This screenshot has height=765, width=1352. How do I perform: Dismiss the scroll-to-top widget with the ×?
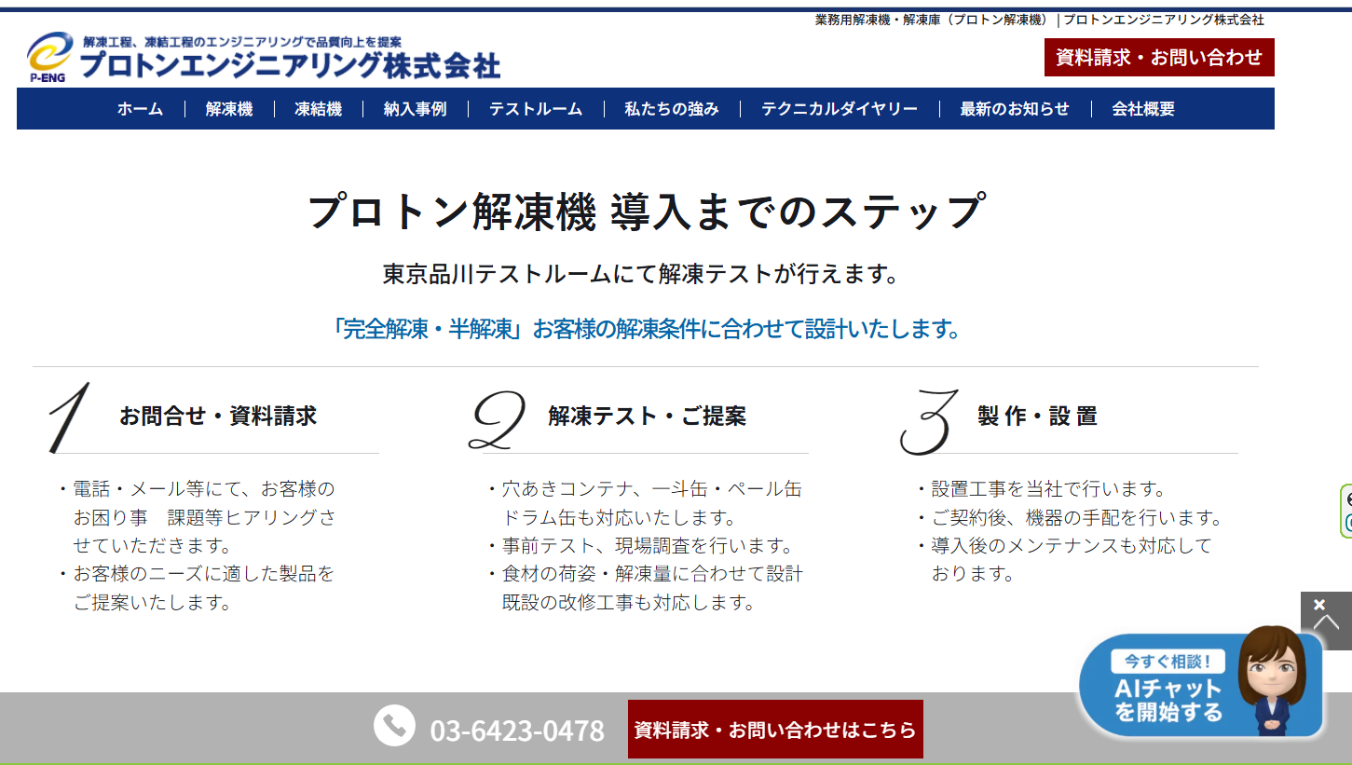(x=1319, y=603)
